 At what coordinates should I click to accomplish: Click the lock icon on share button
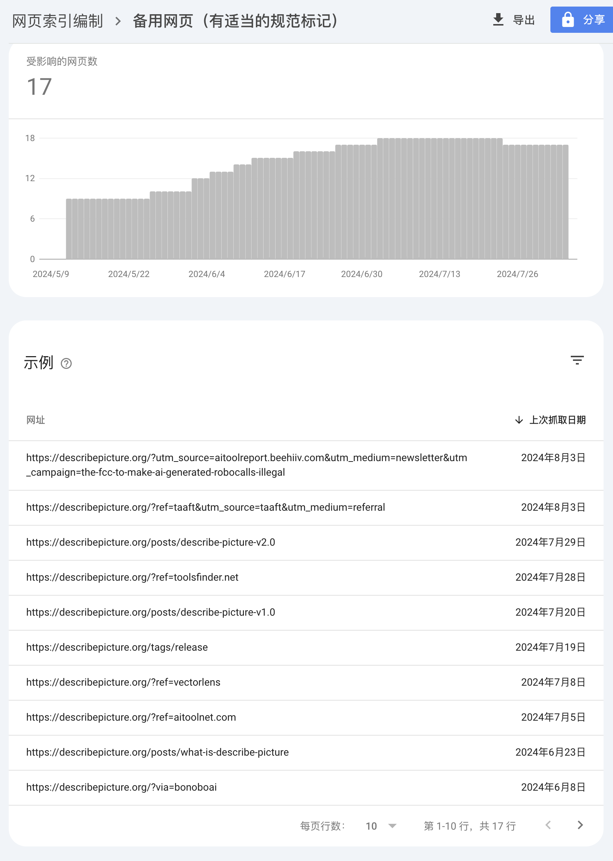(567, 19)
